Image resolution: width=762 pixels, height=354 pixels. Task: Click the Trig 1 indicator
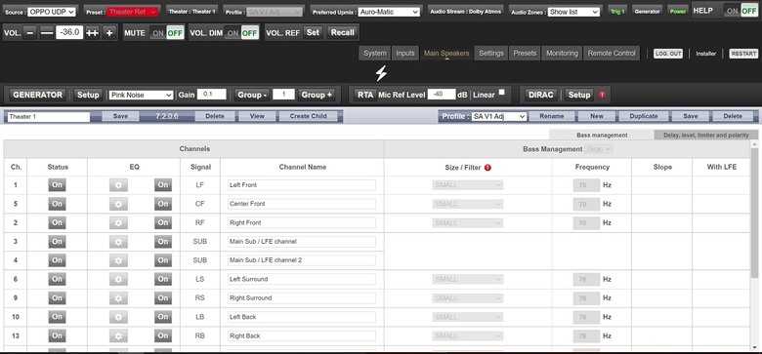click(x=617, y=11)
